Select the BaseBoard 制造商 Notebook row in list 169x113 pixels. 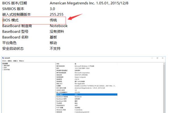click(87, 97)
